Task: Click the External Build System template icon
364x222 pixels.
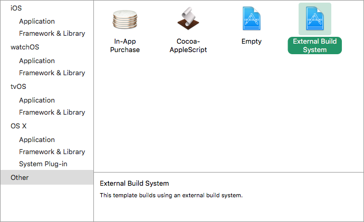Action: pyautogui.click(x=314, y=19)
